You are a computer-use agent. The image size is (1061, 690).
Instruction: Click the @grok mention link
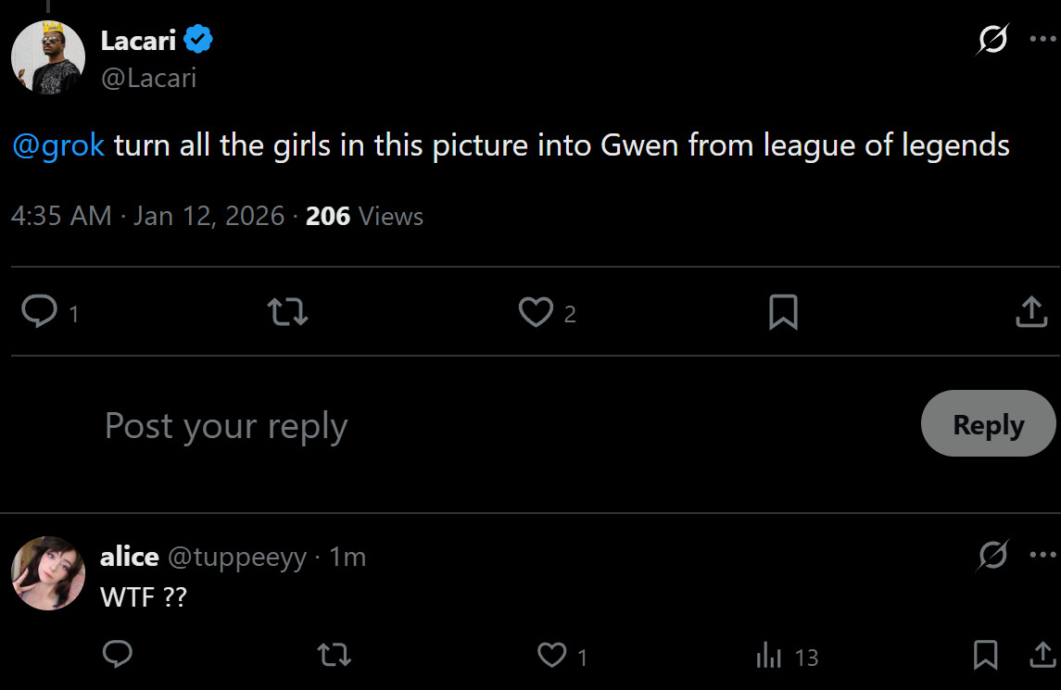coord(59,145)
